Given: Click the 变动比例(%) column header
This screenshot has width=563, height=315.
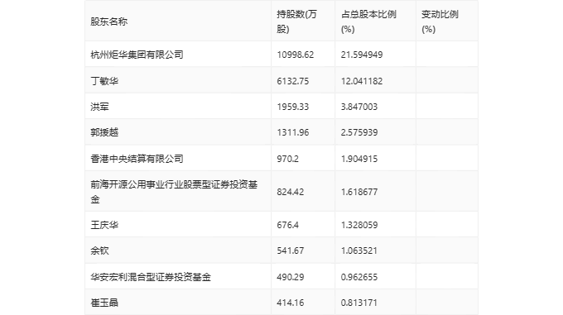Looking at the screenshot, I should 440,21.
